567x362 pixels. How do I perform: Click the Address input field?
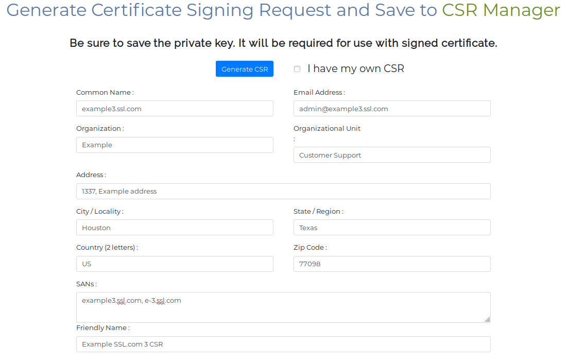283,191
